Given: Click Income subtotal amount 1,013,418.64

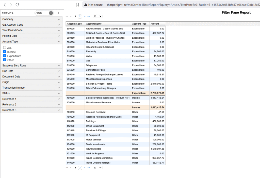Looking at the screenshot, I should click(x=157, y=107).
